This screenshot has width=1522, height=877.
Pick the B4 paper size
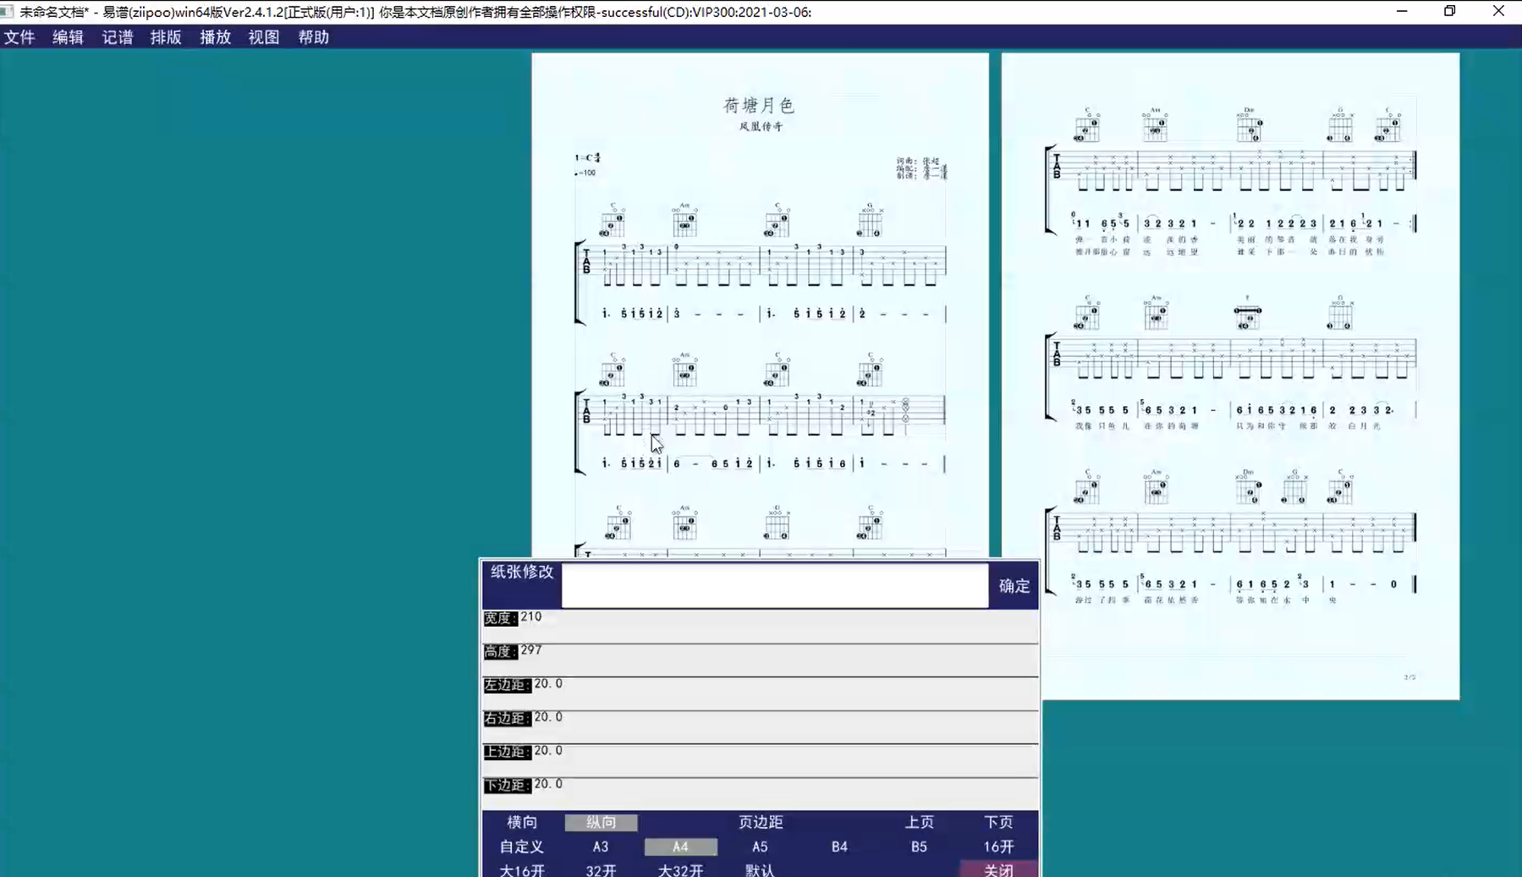click(839, 847)
